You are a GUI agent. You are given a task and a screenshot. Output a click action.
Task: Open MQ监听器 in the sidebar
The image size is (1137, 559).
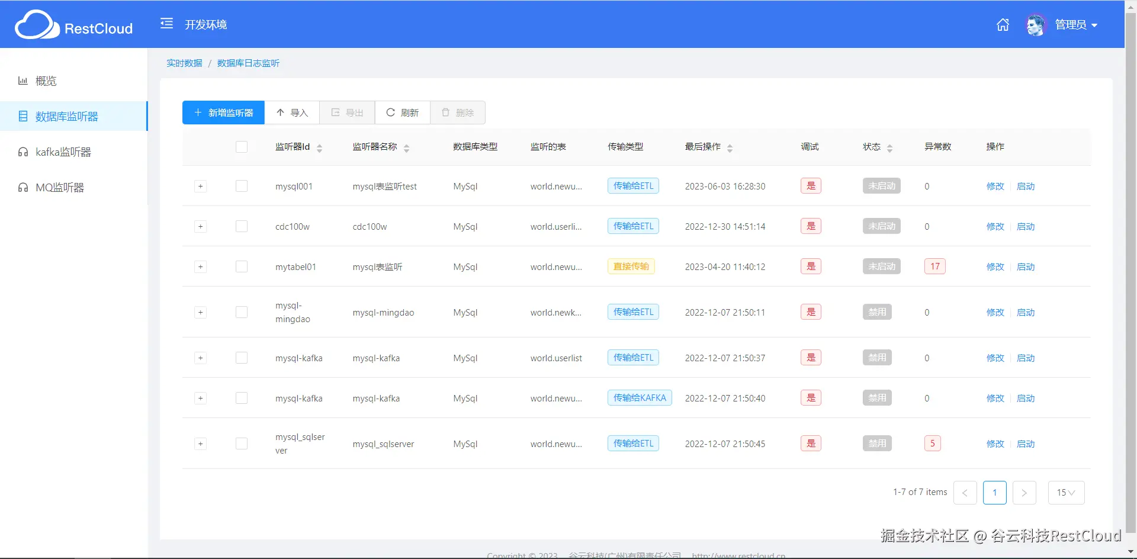pos(73,188)
